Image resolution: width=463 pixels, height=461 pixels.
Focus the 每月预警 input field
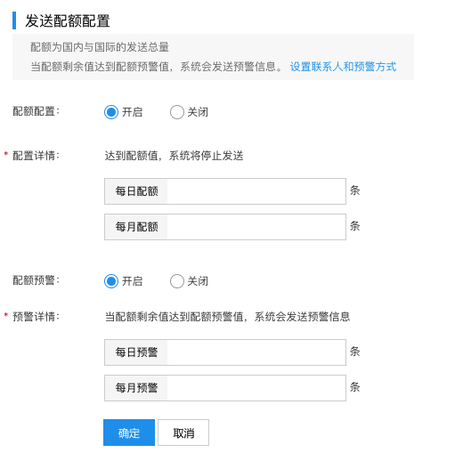click(256, 388)
